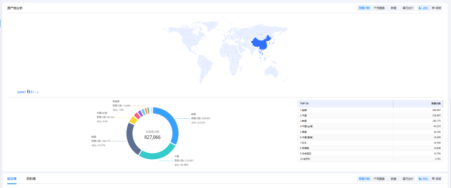
Task: Switch to the 目的港 tab
Action: [31, 179]
